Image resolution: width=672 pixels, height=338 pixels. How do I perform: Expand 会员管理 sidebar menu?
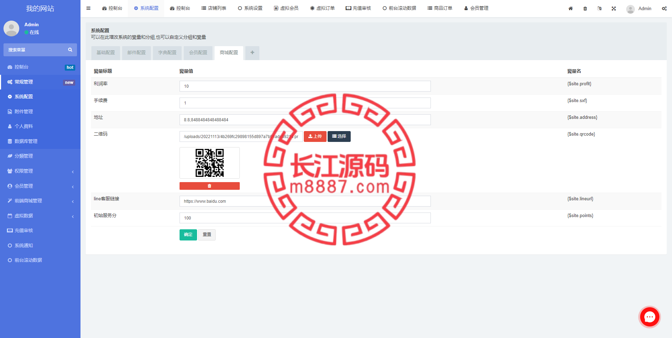point(40,186)
